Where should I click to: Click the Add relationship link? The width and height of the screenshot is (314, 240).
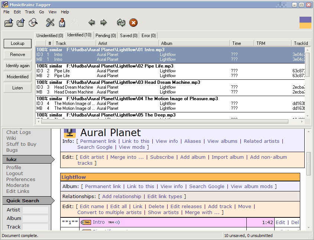122,197
